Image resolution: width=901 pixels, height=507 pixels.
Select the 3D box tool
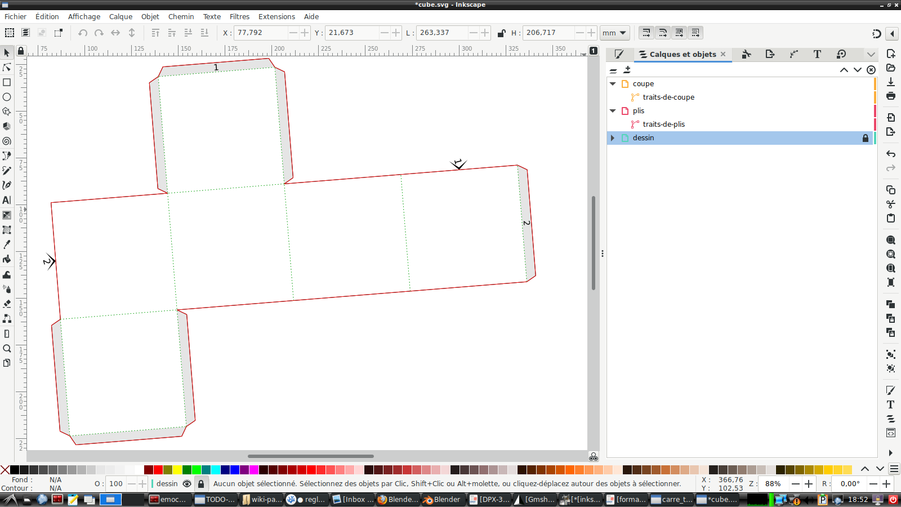(x=7, y=126)
